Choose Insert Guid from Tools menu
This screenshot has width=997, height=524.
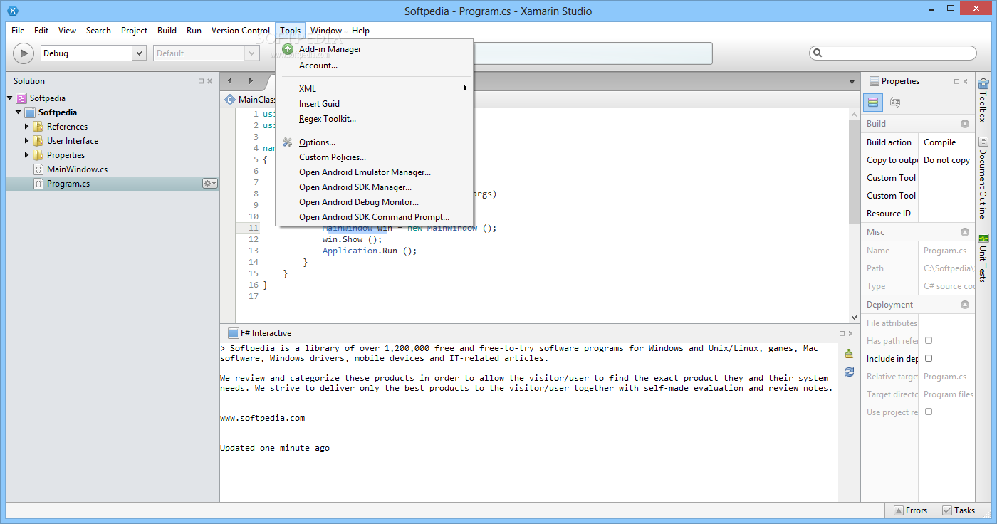[x=374, y=104]
